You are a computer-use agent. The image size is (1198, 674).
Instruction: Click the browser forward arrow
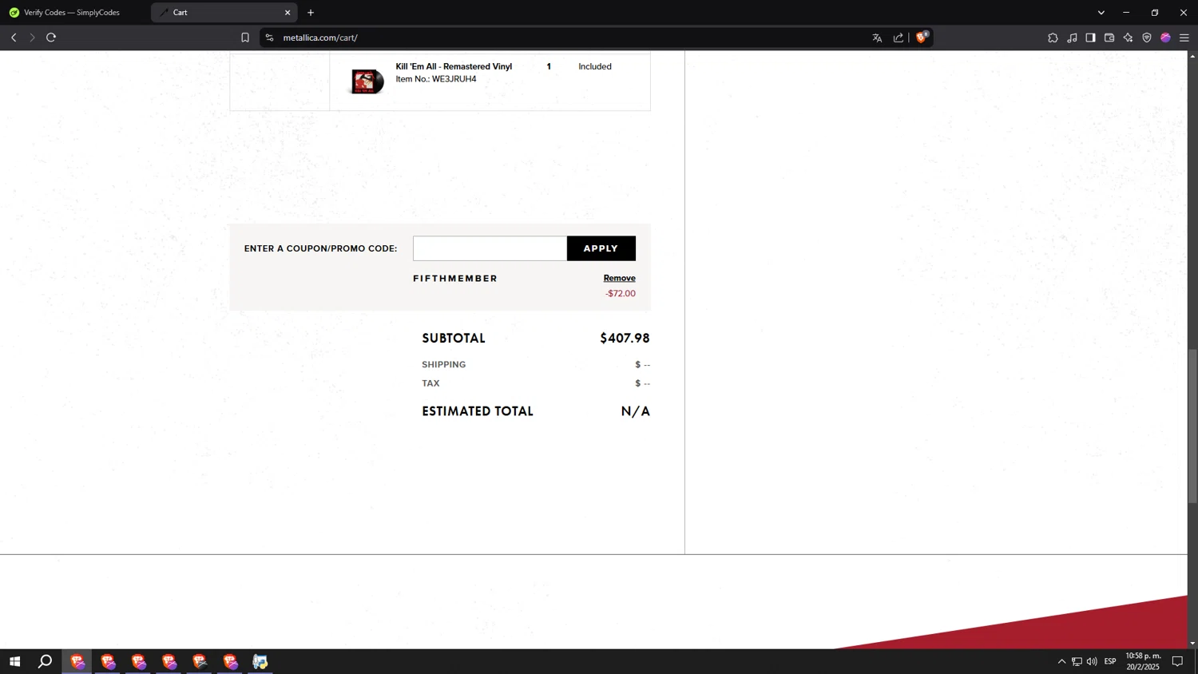pos(32,38)
